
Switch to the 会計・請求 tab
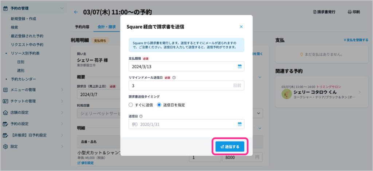(x=107, y=27)
